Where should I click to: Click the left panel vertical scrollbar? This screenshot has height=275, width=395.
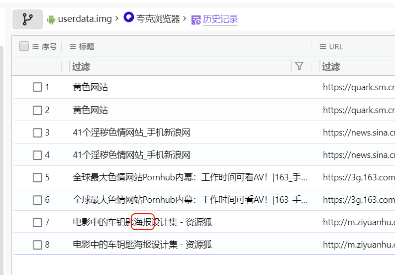point(1,160)
